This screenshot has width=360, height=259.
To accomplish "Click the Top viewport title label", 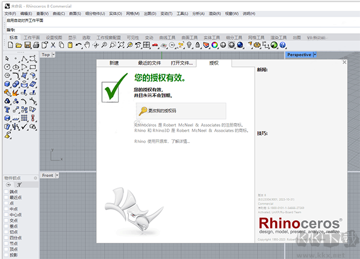I will (x=45, y=55).
